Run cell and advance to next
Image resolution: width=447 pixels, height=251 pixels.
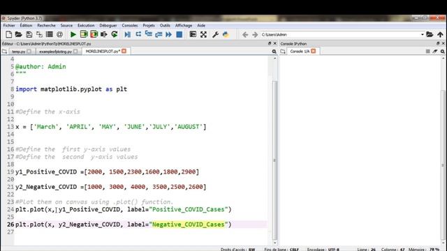click(x=94, y=34)
